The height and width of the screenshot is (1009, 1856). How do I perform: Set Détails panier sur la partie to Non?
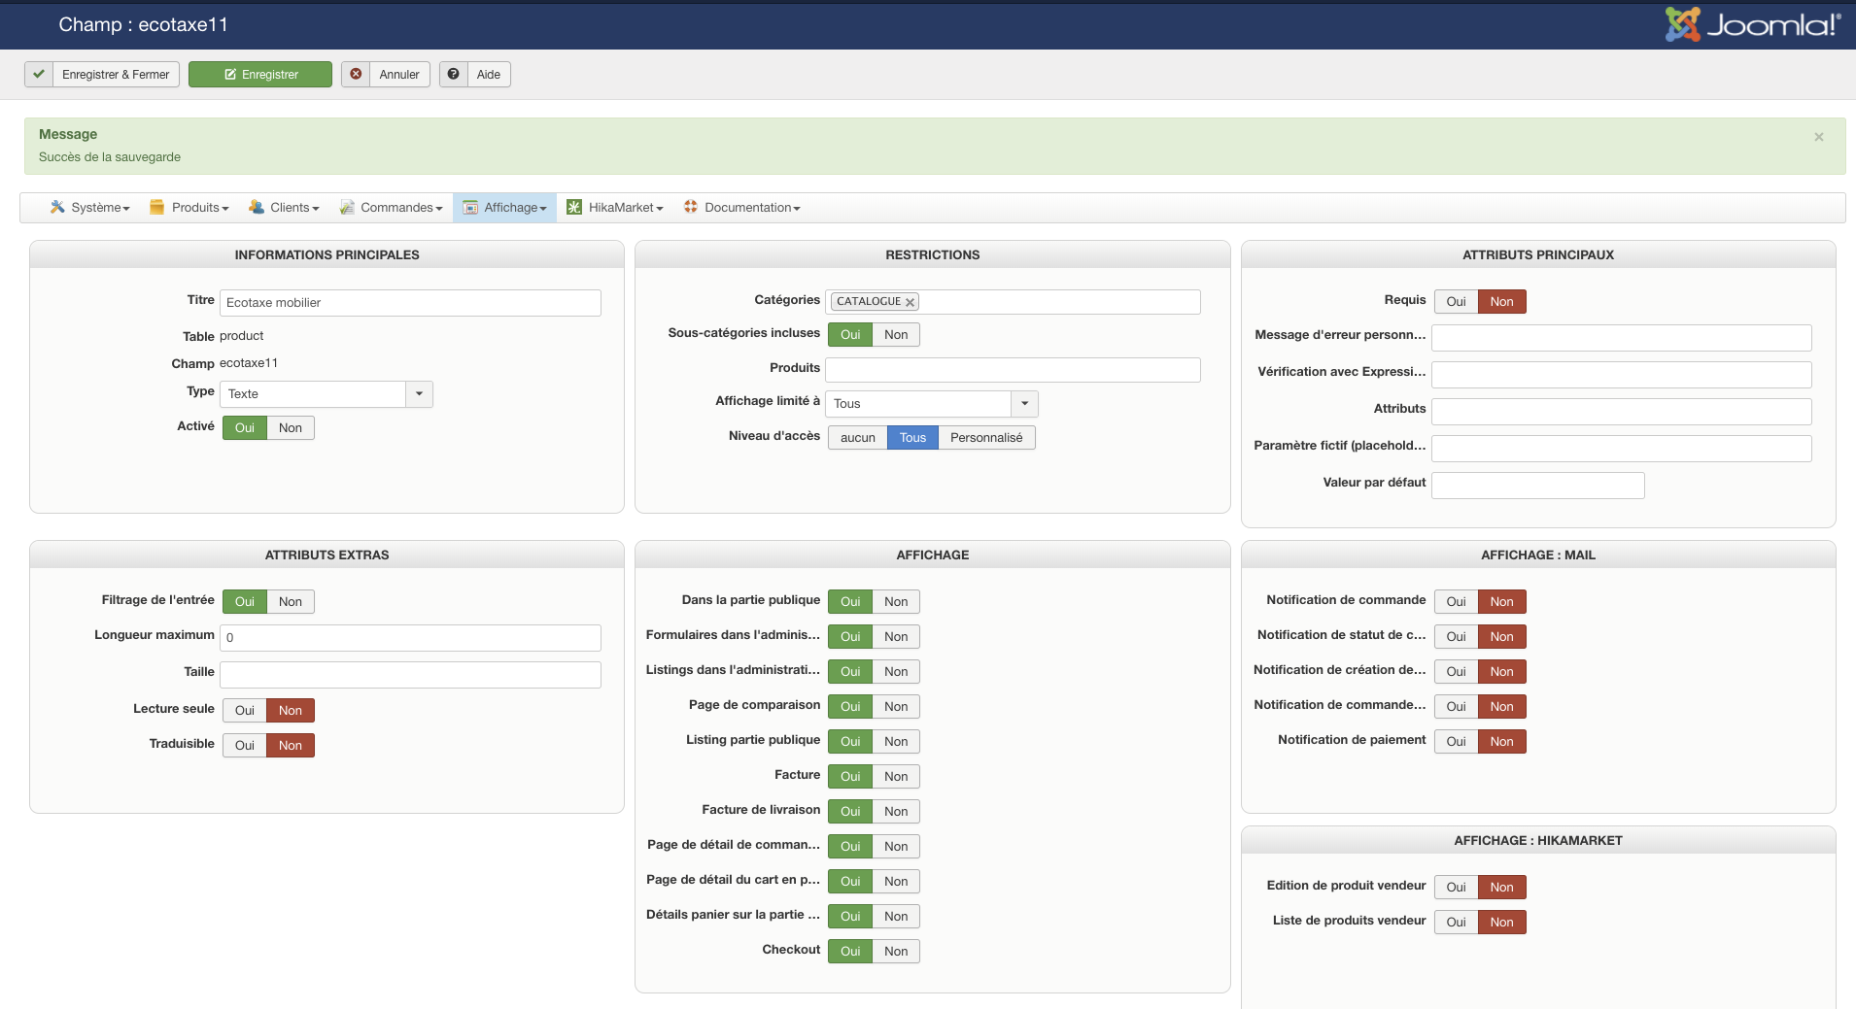(896, 917)
